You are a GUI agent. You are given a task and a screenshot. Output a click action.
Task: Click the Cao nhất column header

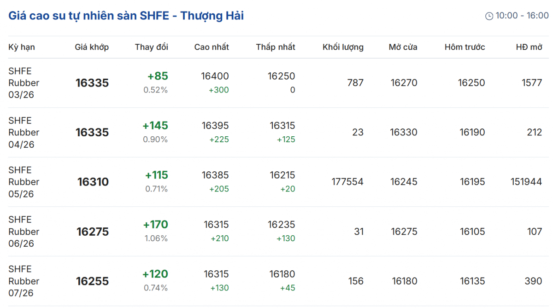[212, 47]
